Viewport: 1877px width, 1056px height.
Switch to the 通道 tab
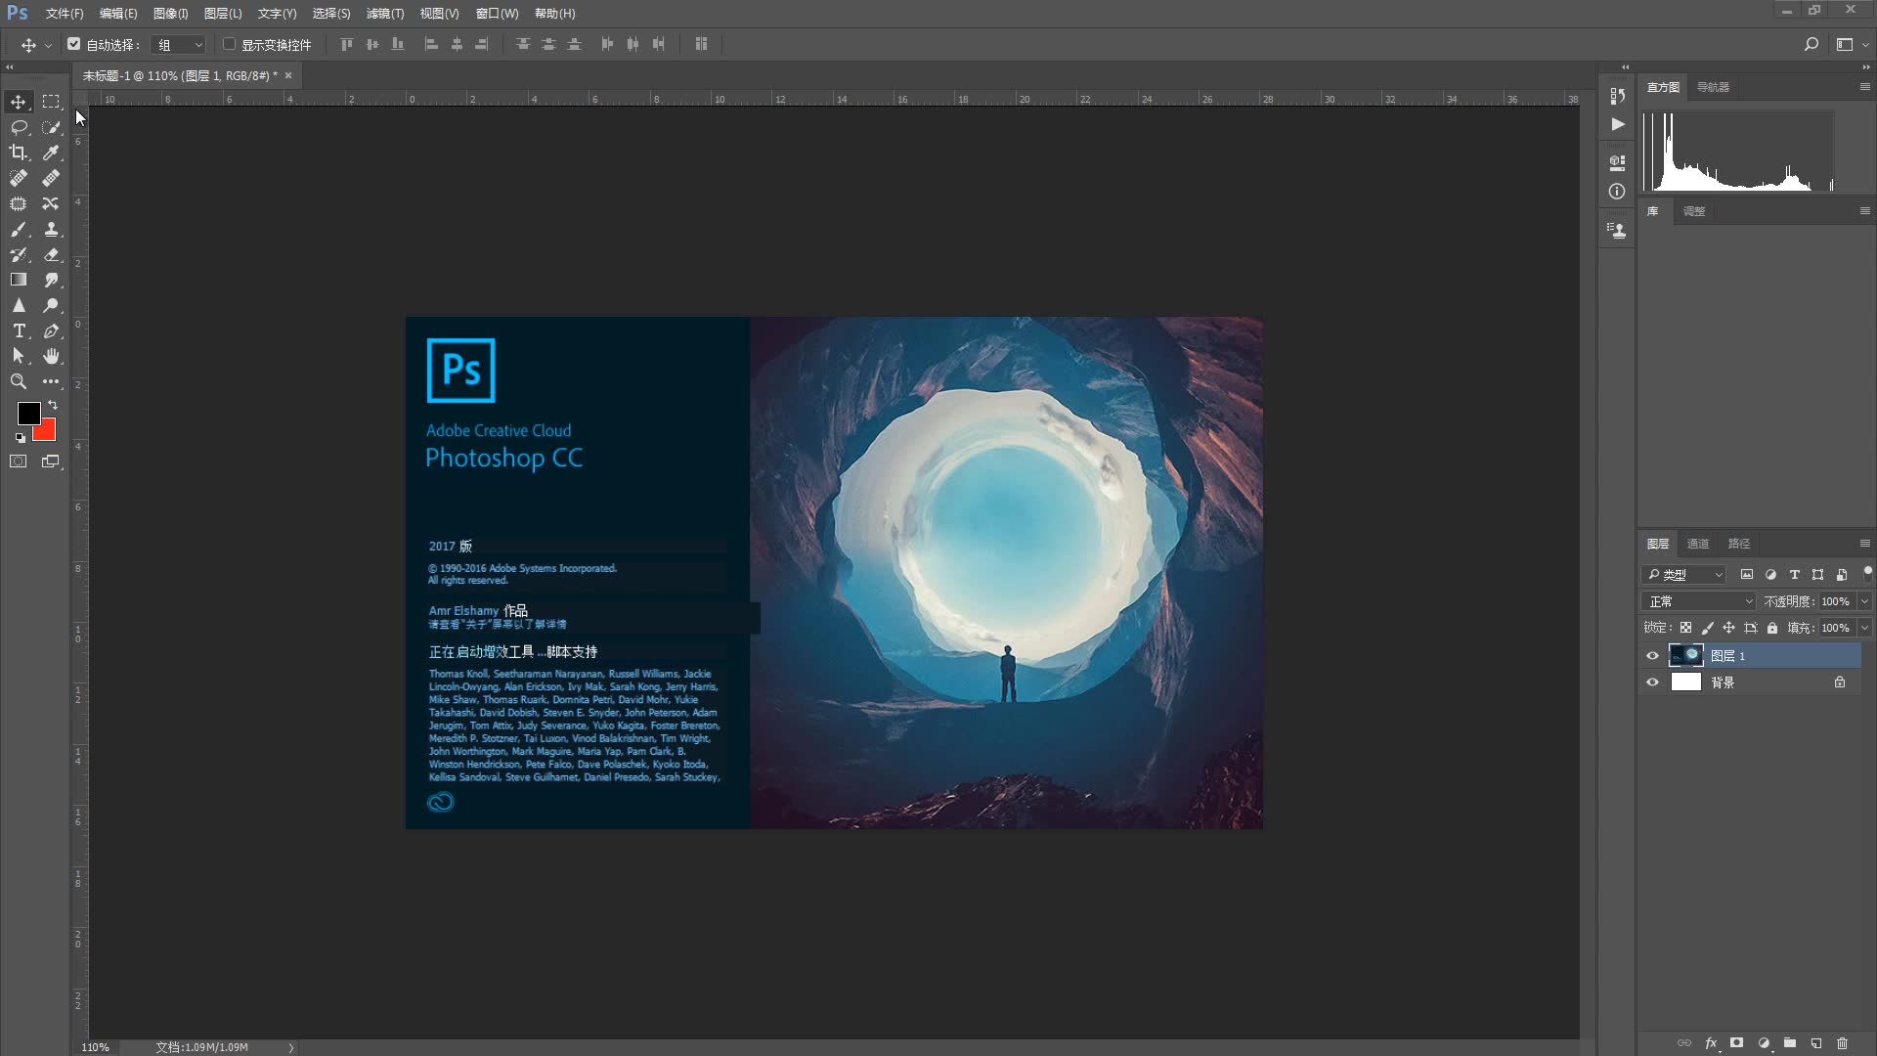coord(1698,544)
